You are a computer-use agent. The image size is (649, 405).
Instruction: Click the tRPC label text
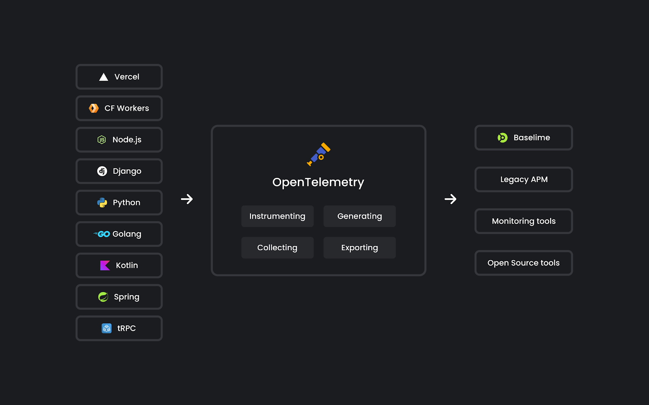tap(127, 328)
